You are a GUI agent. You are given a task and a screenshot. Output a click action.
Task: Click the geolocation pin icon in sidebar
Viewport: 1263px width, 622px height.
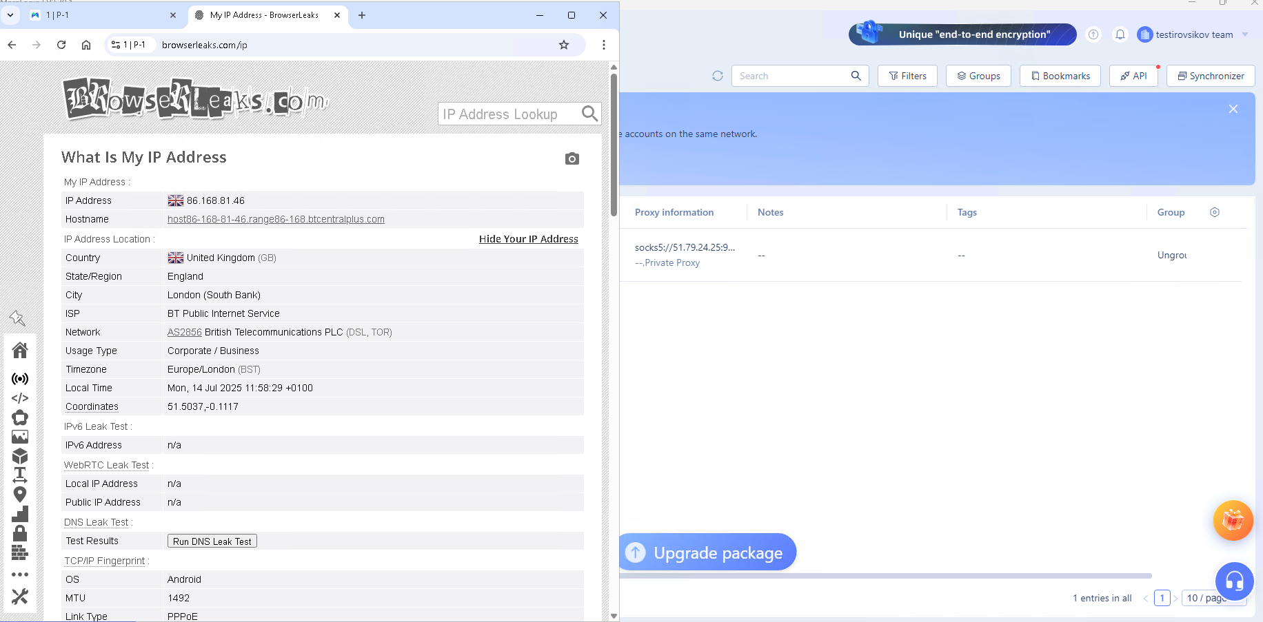[x=20, y=495]
